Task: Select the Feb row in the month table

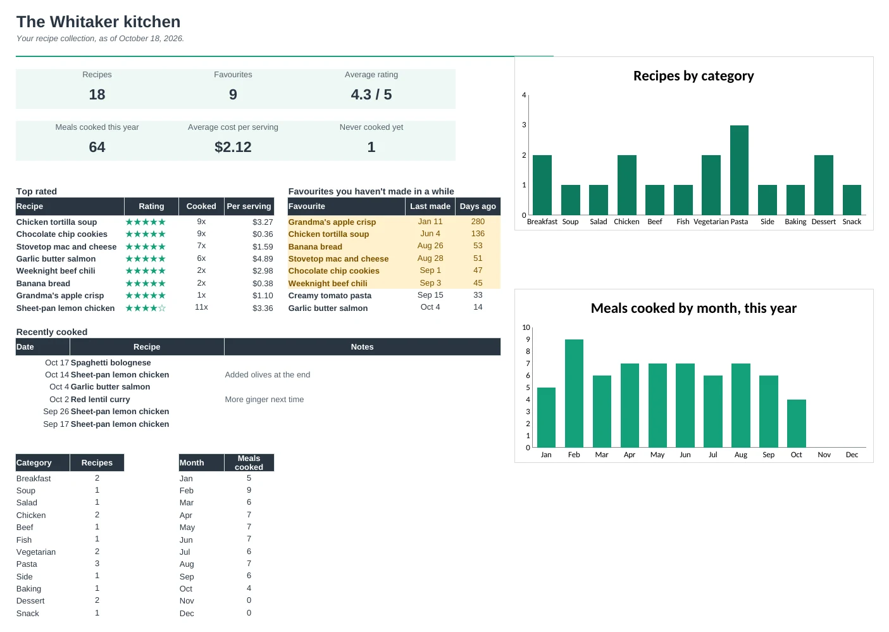Action: click(x=227, y=491)
